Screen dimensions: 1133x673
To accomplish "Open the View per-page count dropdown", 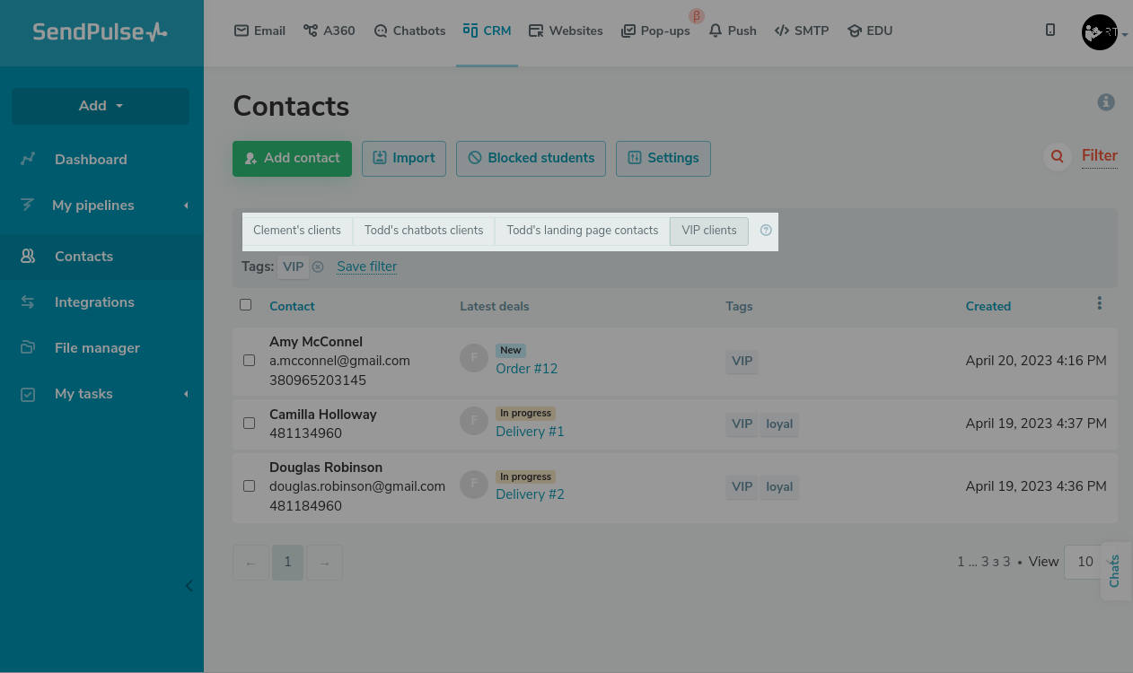I will 1085,562.
